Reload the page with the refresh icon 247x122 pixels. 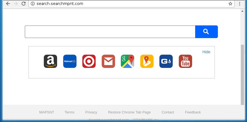24,4
